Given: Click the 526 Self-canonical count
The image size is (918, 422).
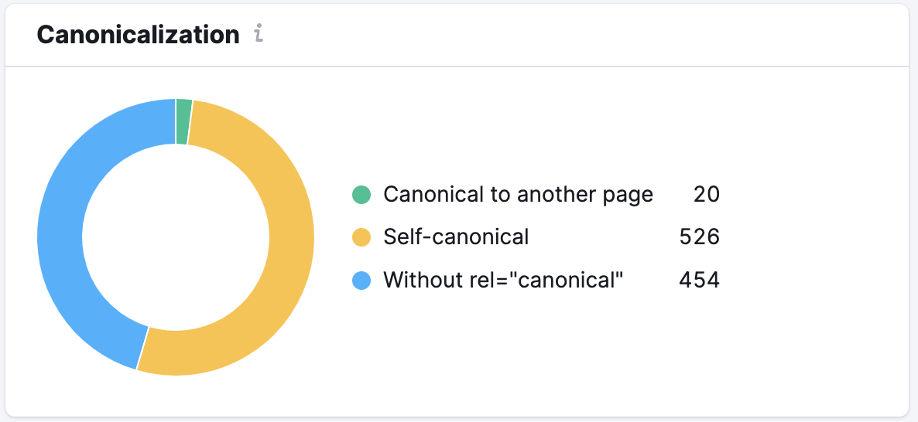Looking at the screenshot, I should tap(699, 237).
